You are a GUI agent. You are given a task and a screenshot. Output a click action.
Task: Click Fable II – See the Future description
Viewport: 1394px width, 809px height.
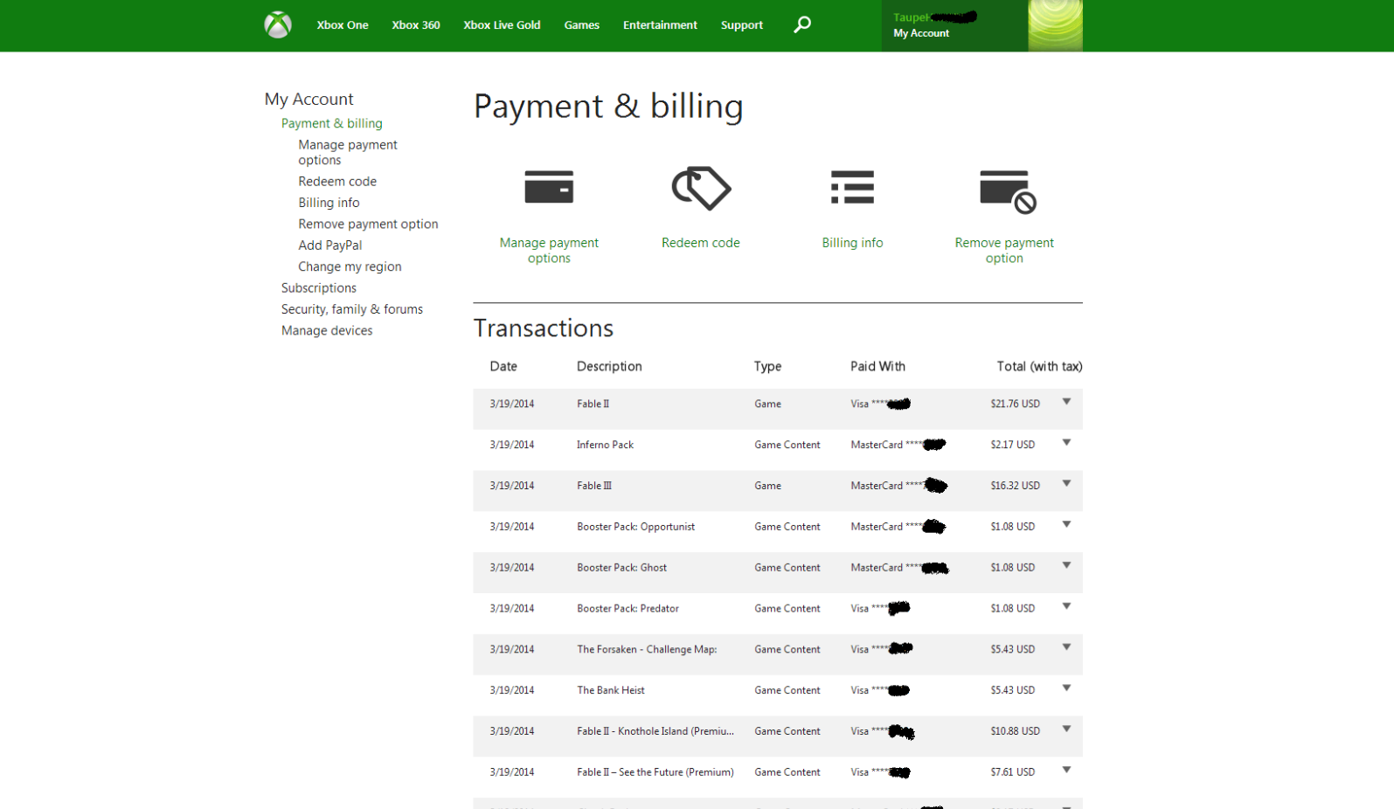click(655, 772)
